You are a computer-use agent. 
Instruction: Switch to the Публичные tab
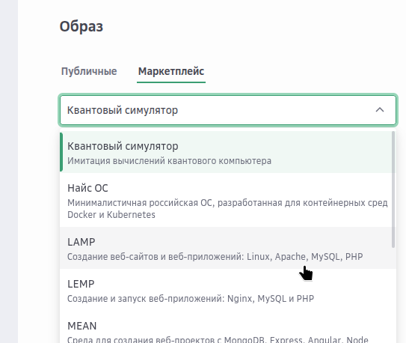click(x=89, y=71)
